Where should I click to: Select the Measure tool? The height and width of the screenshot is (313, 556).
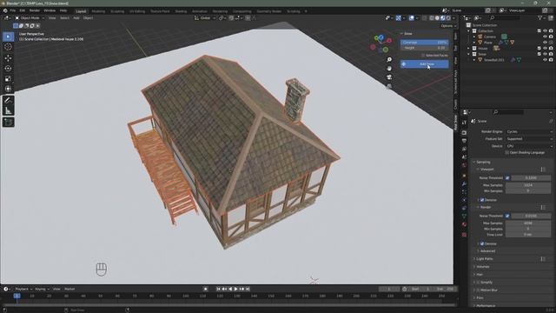[x=8, y=110]
